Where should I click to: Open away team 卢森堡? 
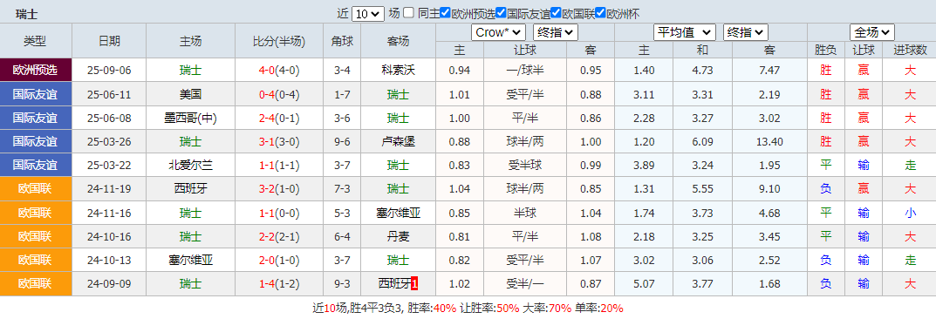[398, 142]
